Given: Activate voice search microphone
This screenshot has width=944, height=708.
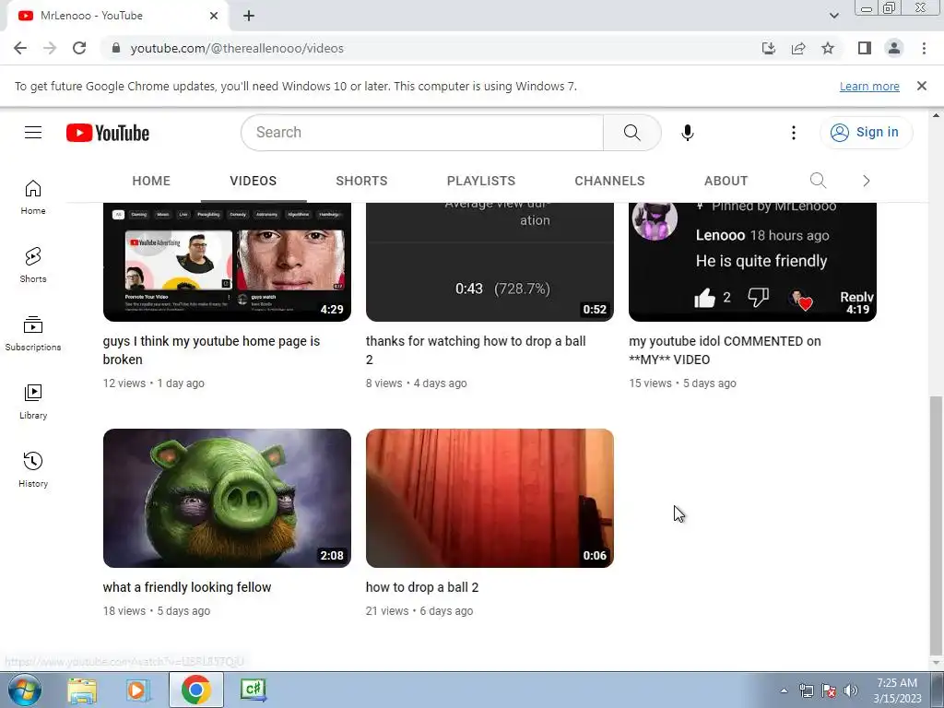Looking at the screenshot, I should tap(688, 133).
